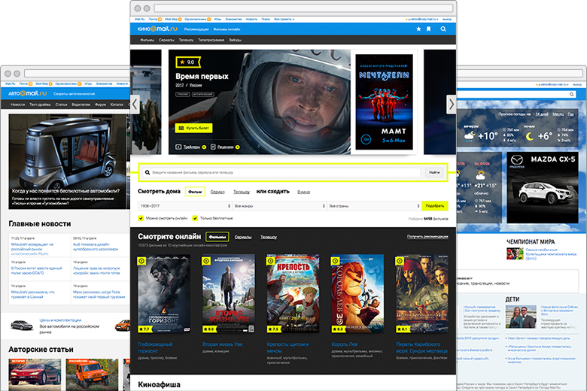Image resolution: width=587 pixels, height=391 pixels.
Task: Open favorites star icon in Kino header
Action: [x=418, y=29]
